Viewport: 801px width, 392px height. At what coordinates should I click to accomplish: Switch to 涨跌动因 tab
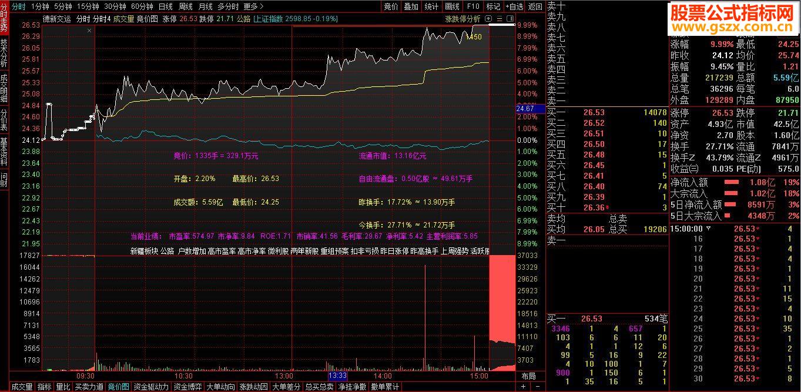click(254, 387)
